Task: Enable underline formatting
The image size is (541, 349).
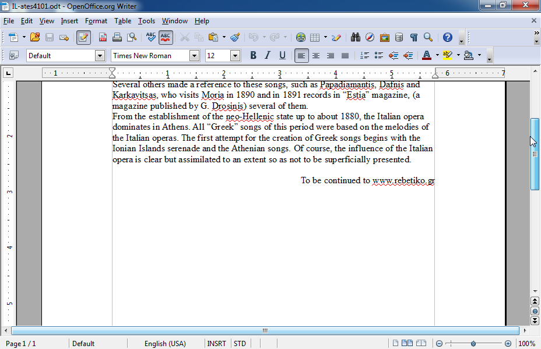Action: point(283,55)
